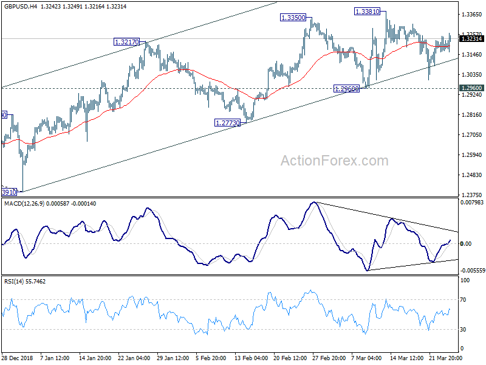Click the MACD -0.005559 scale value
Viewport: 486px width, 365px height.
click(x=473, y=271)
